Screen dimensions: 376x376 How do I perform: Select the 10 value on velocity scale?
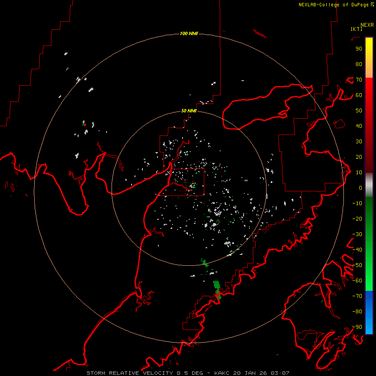[x=359, y=173]
